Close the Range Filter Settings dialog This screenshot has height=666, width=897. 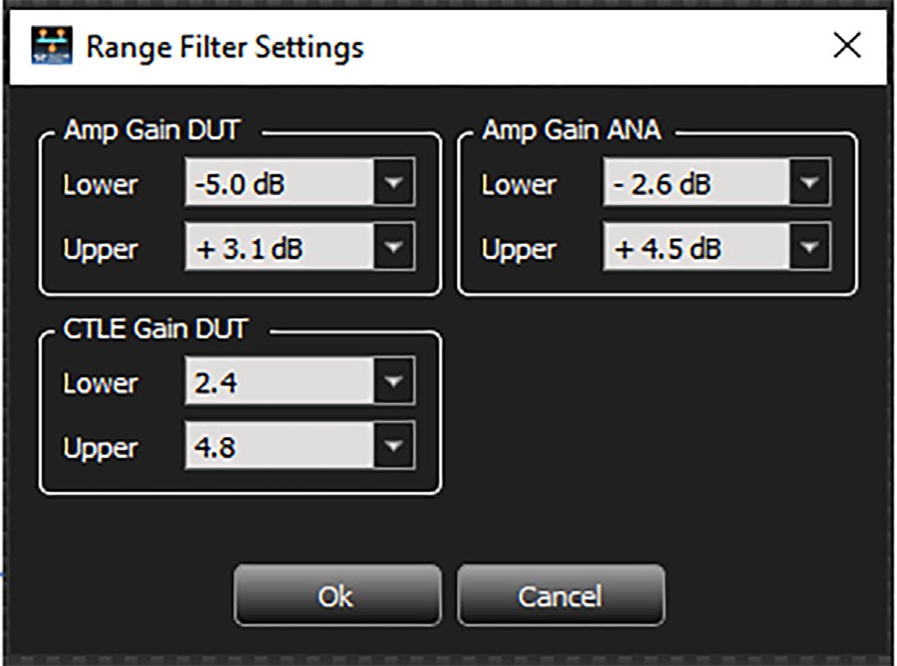847,45
